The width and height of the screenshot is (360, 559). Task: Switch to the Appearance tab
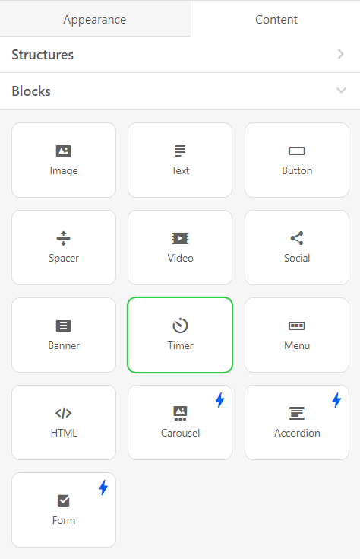coord(95,19)
